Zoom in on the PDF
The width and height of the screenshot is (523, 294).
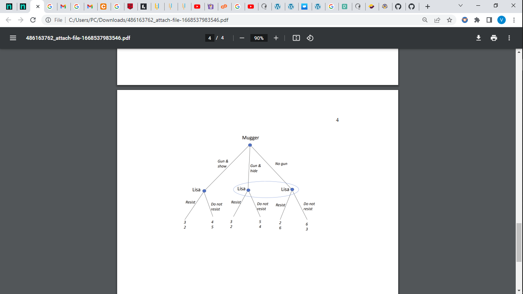click(x=276, y=38)
